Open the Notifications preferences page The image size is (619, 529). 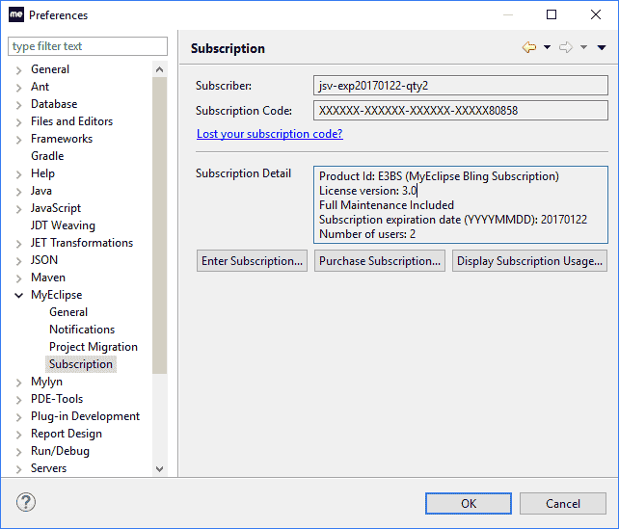[82, 330]
